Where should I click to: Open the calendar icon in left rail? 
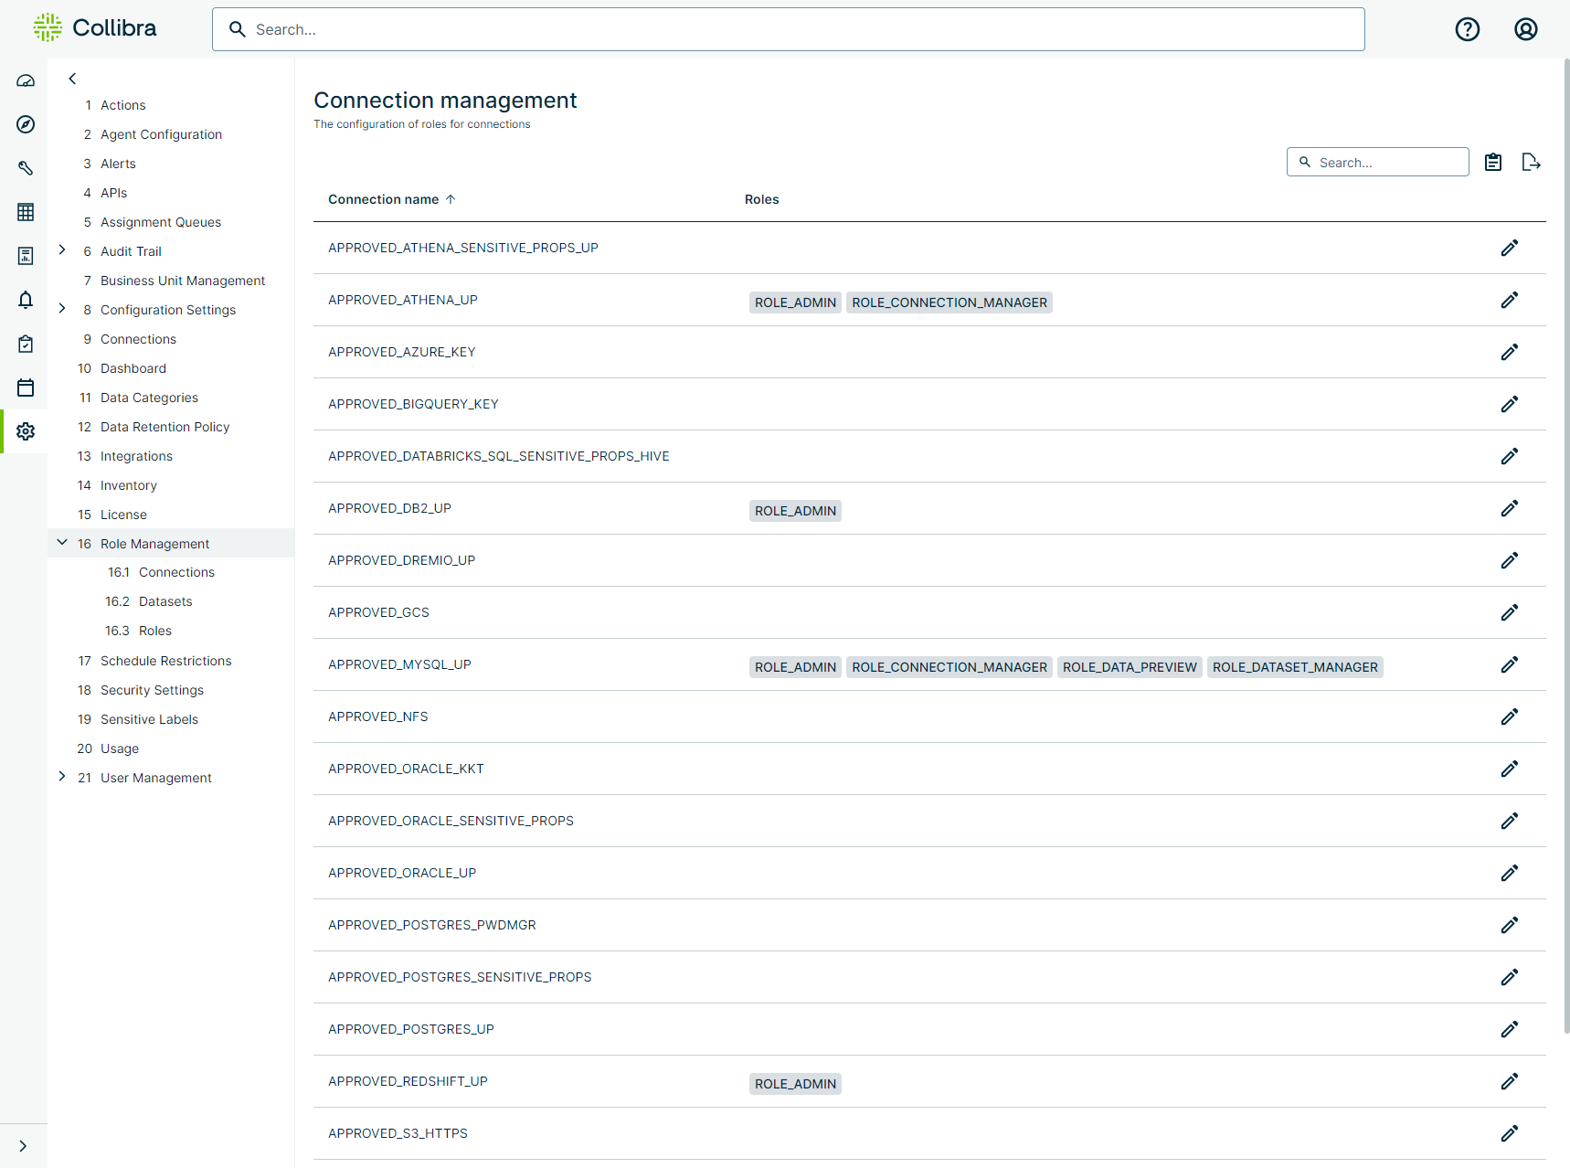tap(26, 388)
